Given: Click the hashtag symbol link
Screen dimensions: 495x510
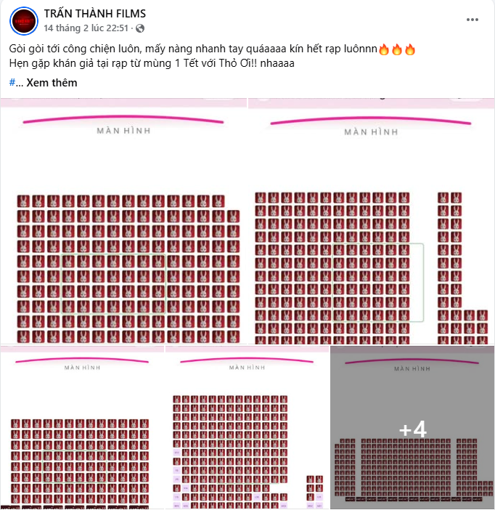Looking at the screenshot, I should [12, 83].
